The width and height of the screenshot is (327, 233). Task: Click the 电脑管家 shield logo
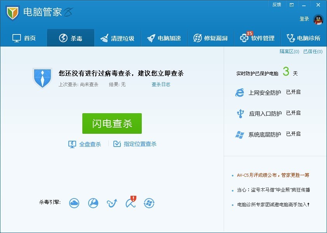tap(12, 12)
